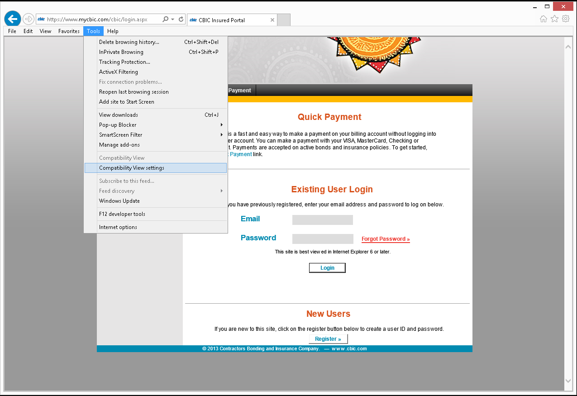Viewport: 577px width, 396px height.
Task: Choose Add site to Start Screen
Action: (x=156, y=102)
